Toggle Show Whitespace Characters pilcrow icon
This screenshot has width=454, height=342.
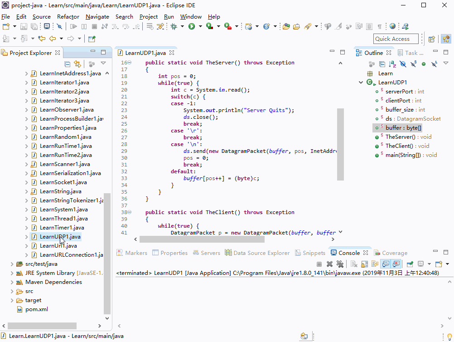point(379,27)
